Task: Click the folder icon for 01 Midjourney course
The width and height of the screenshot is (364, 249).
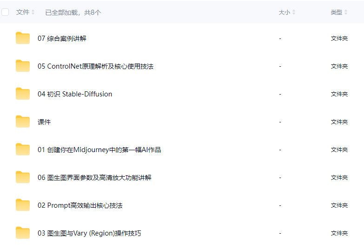Action: [x=22, y=150]
